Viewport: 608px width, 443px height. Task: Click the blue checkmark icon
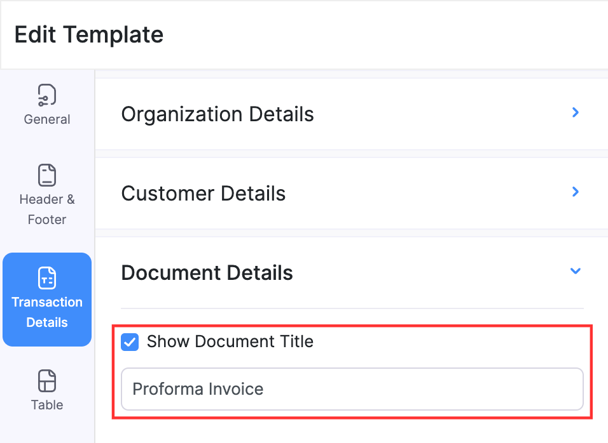pyautogui.click(x=130, y=341)
